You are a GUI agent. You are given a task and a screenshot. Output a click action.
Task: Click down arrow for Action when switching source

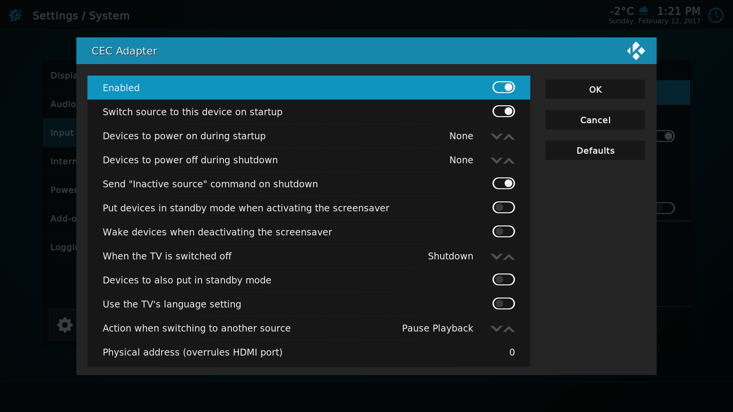[496, 329]
